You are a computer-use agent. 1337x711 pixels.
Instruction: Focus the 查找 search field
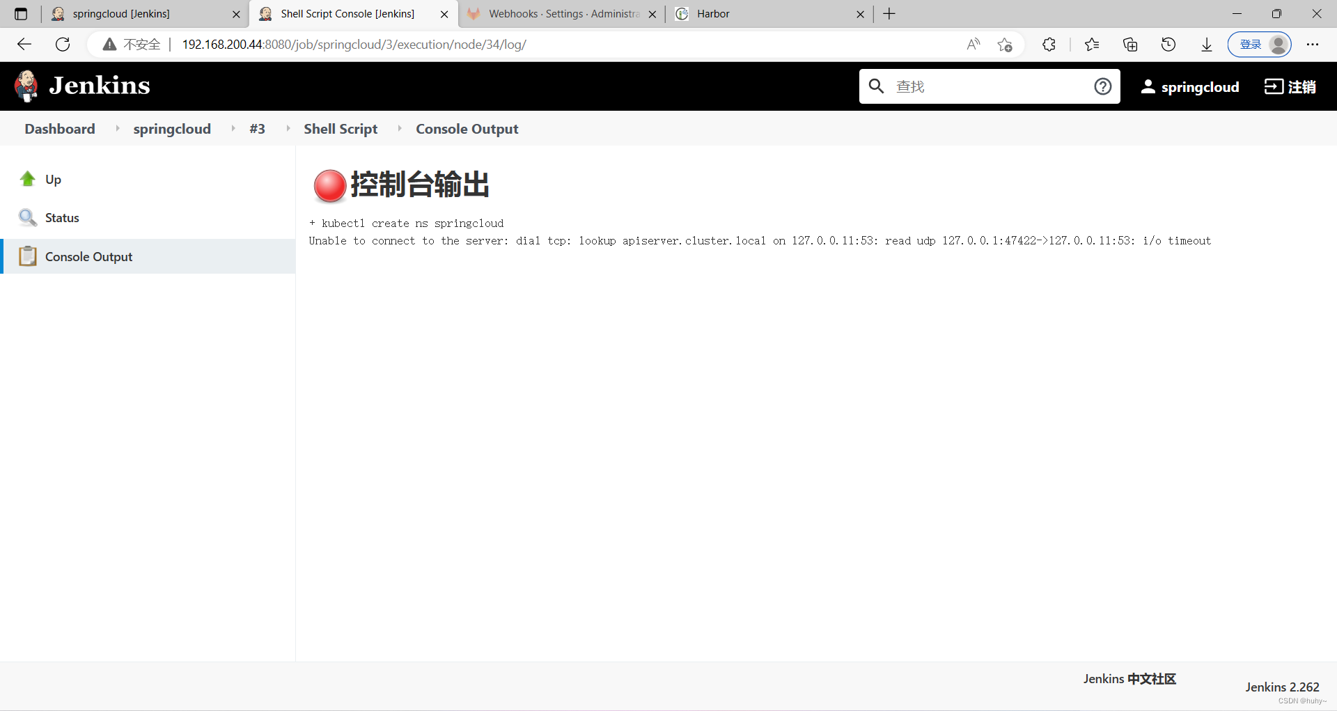click(989, 86)
